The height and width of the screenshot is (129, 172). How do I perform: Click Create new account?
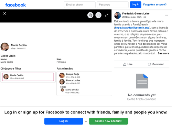point(108,121)
